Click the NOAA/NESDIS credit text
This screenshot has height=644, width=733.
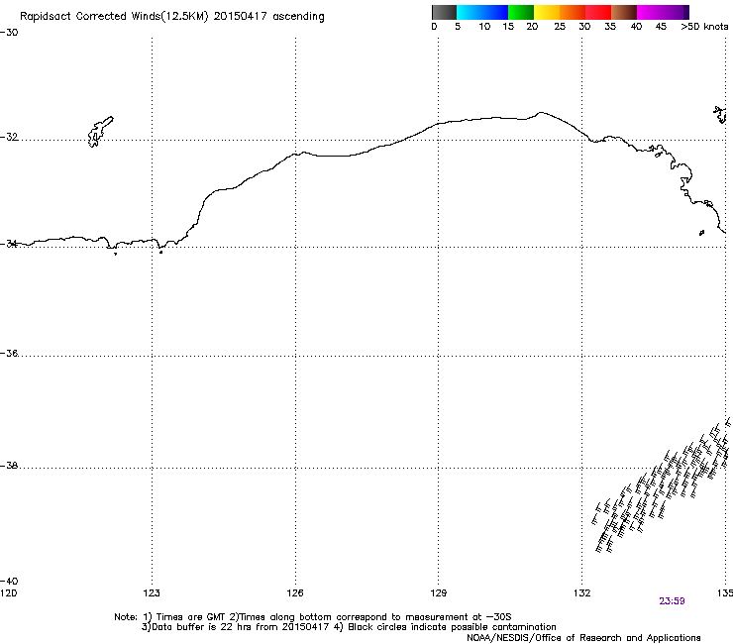click(x=583, y=638)
